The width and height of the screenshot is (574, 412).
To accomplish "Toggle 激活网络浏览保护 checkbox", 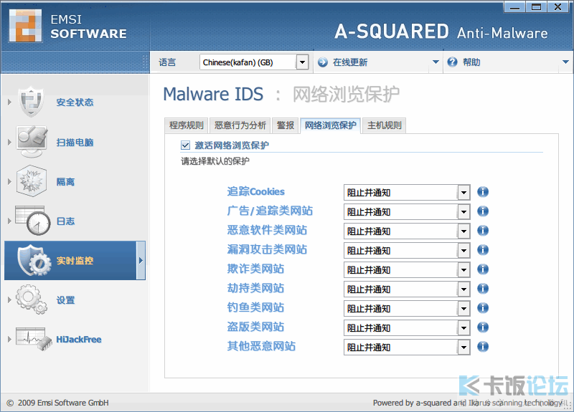I will tap(185, 145).
